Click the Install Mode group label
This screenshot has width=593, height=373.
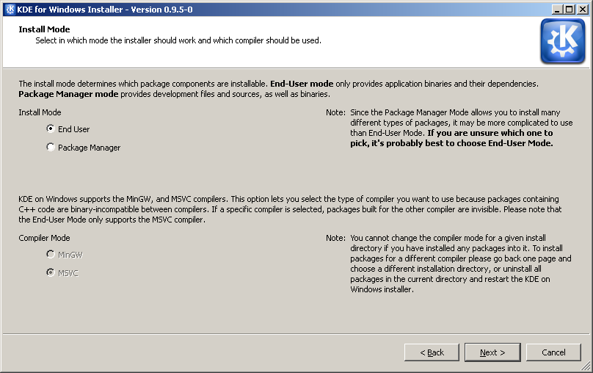tap(40, 112)
